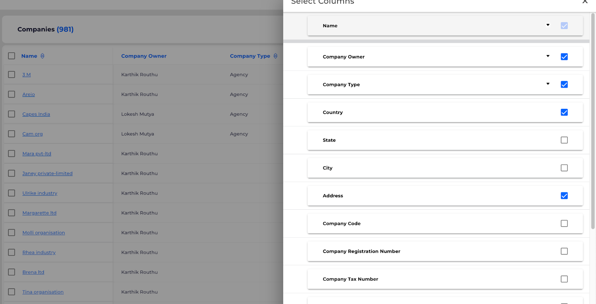Uncheck the Company Type column checkbox

point(564,85)
